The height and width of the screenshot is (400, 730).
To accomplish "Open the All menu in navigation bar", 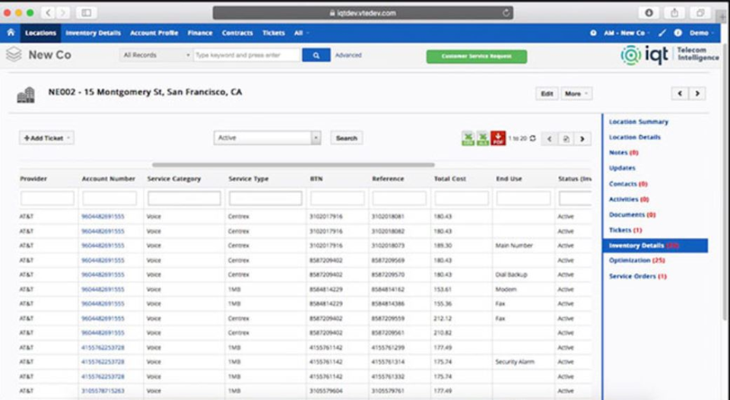I will (x=301, y=33).
